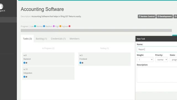The width and height of the screenshot is (177, 100).
Task: Open the Development button
Action: coord(165,16)
